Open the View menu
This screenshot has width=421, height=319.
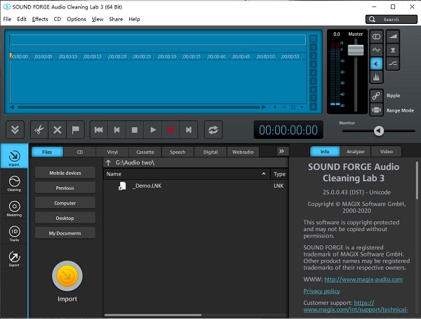pos(98,19)
